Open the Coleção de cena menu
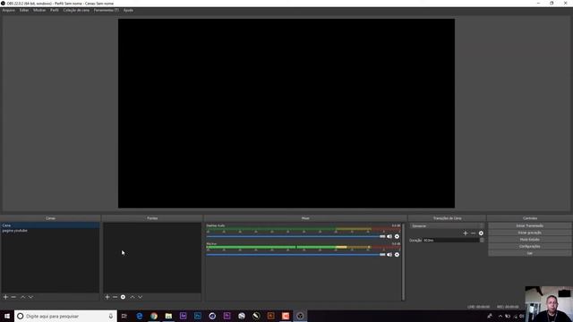Viewport: 573px width, 322px height. [76, 10]
